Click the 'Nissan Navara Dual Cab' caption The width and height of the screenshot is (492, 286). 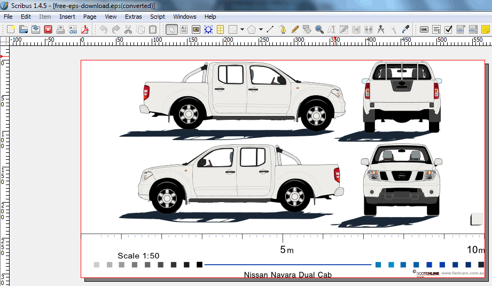tap(288, 275)
